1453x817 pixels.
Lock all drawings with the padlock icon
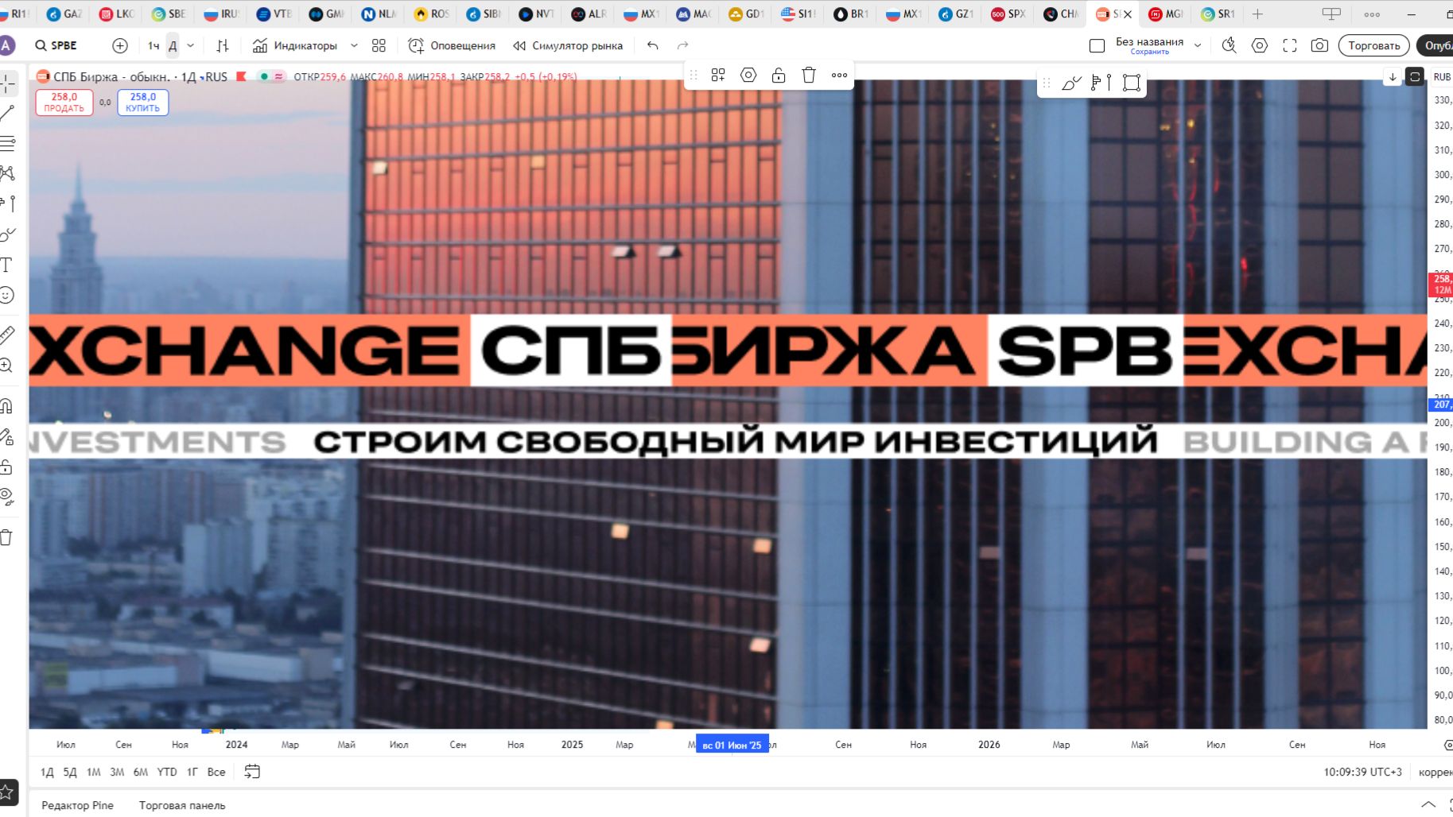tap(8, 467)
